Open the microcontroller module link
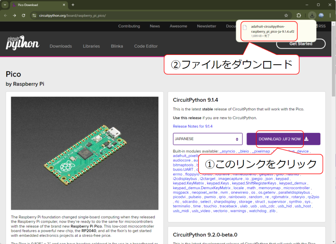Image resolution: width=336 pixels, height=244 pixels. tap(297, 188)
